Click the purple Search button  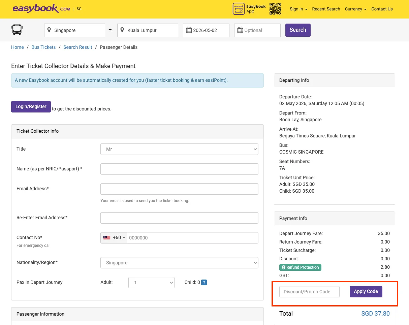point(298,30)
